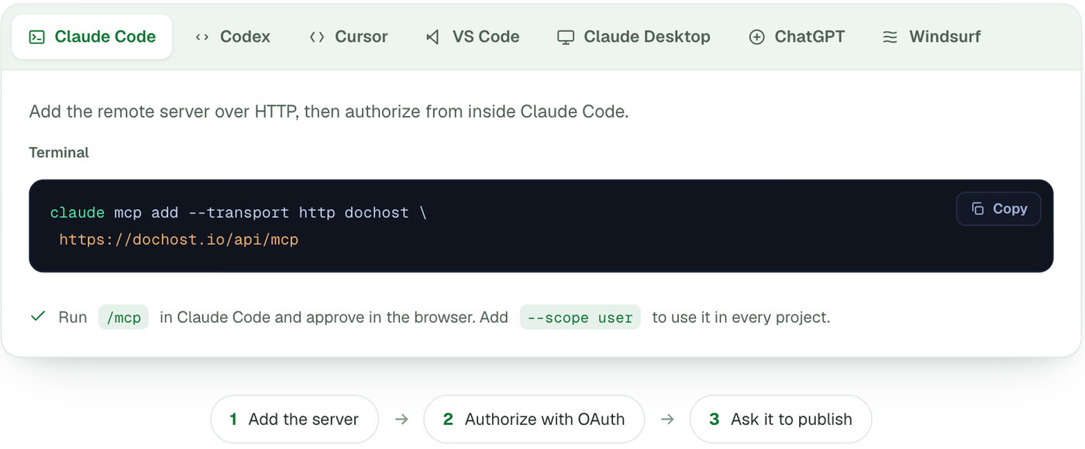
Task: Click 'to use it in every project' text
Action: click(741, 317)
